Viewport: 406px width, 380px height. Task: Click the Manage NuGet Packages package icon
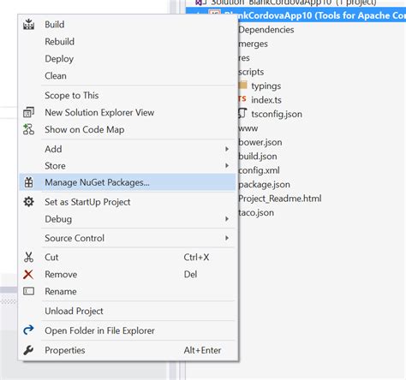[28, 182]
